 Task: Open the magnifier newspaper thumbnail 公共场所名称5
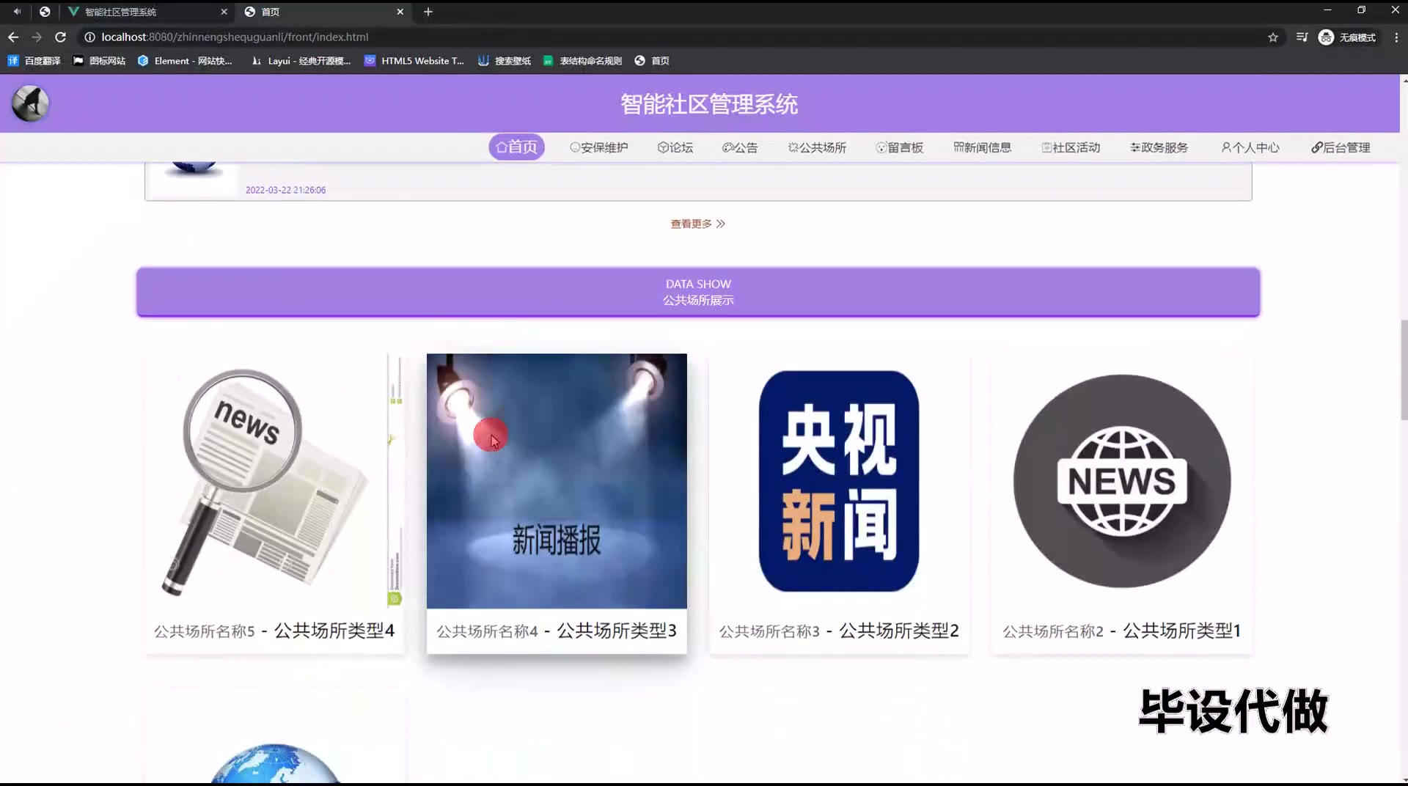[274, 481]
